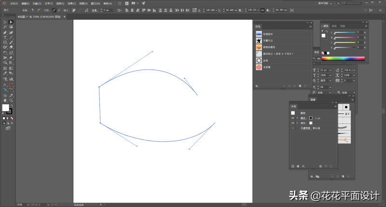Expand the 描边 stroke attribute arrow
Image resolution: width=386 pixels, height=207 pixels.
pos(297,118)
